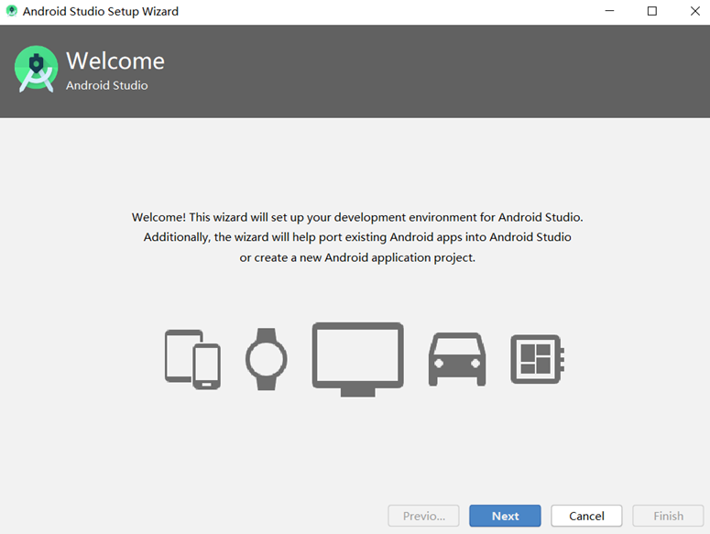This screenshot has width=710, height=534.
Task: Click the 'Welcome' heading text
Action: 115,60
